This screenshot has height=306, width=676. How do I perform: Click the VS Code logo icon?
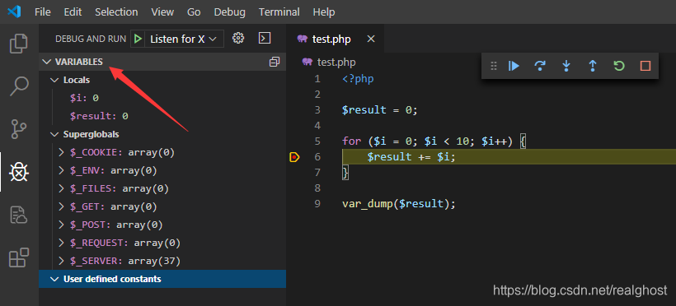click(14, 12)
